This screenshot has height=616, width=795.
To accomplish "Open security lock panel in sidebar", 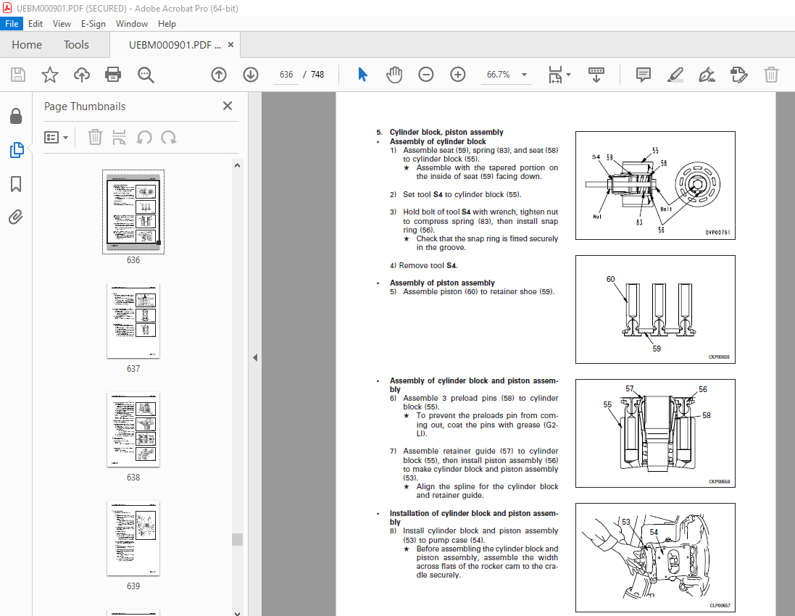I will [16, 116].
